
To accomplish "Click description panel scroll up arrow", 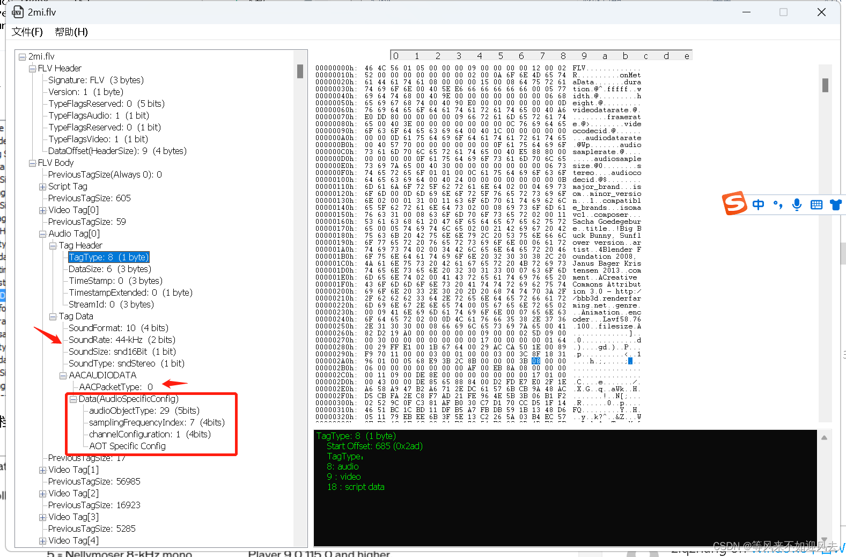I will [x=825, y=438].
